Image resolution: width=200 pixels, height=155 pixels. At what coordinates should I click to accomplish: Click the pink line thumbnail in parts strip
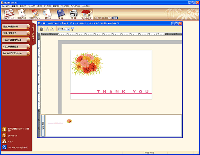click(x=55, y=123)
